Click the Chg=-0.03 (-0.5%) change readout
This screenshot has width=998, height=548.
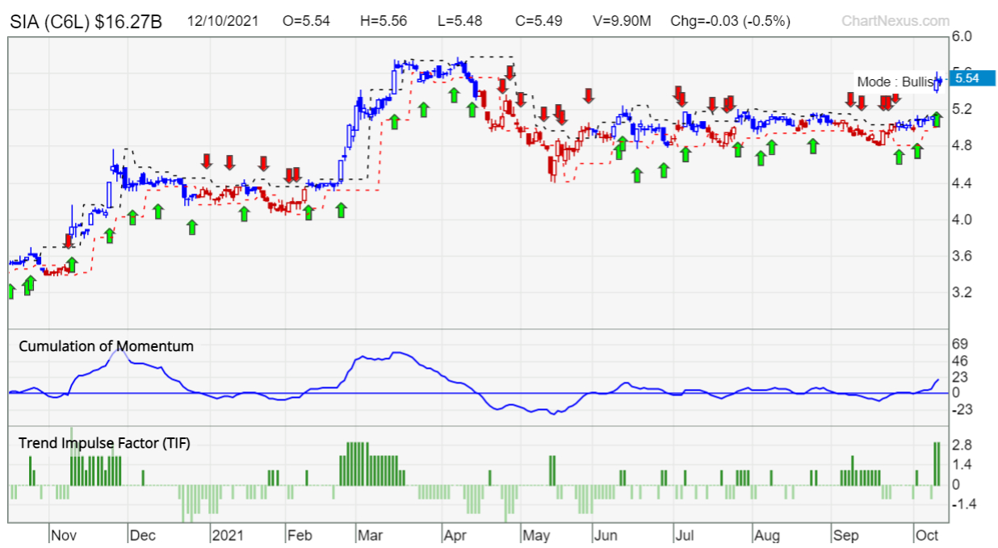(x=732, y=20)
